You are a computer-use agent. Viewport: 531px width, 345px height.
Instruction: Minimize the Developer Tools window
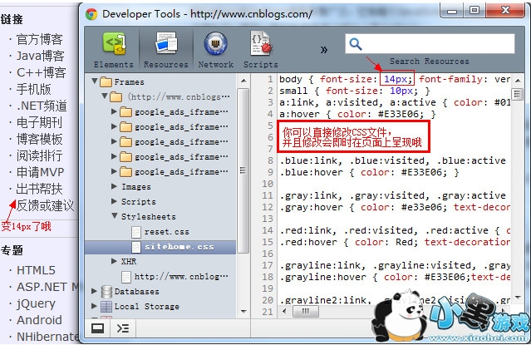point(452,10)
